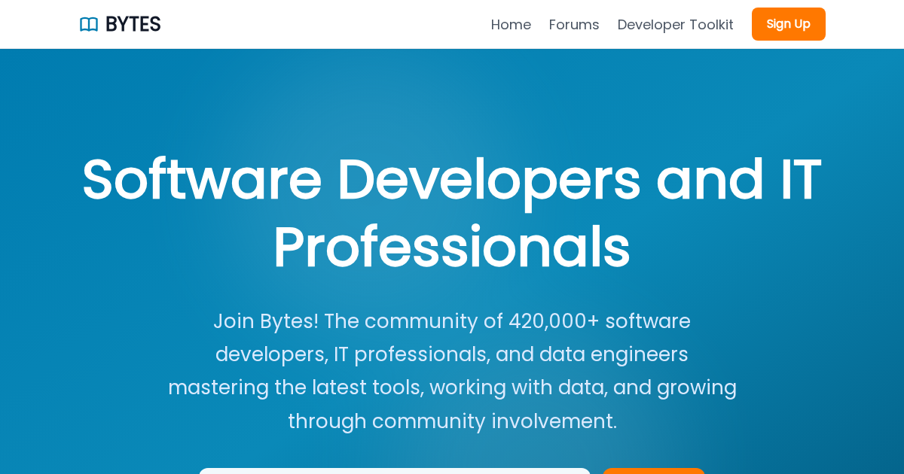Viewport: 904px width, 474px height.
Task: Go to the Home page
Action: 511,25
